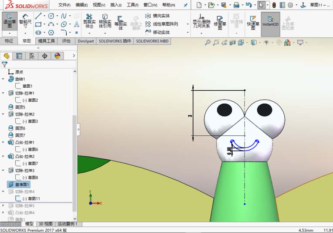
Task: Collapse the 凸台-拉伸2 tree node
Action: (3, 156)
